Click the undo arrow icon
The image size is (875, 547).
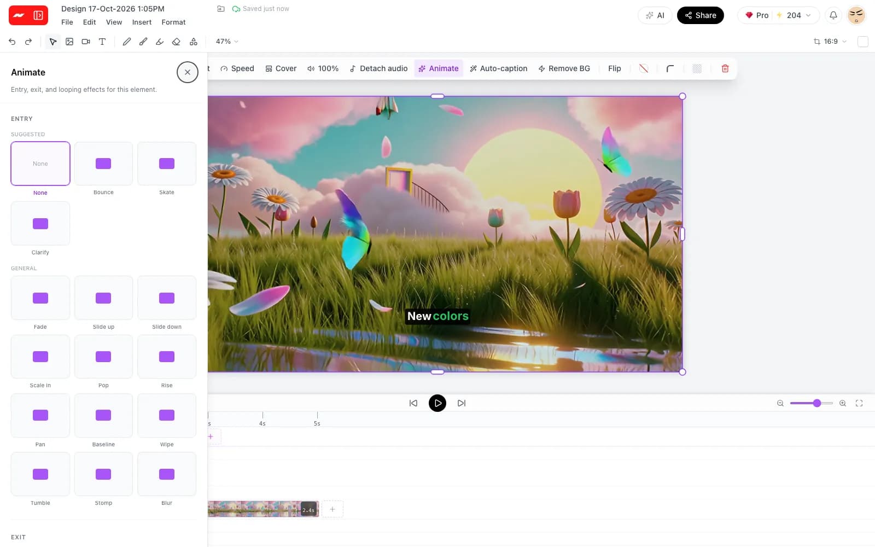coord(12,42)
